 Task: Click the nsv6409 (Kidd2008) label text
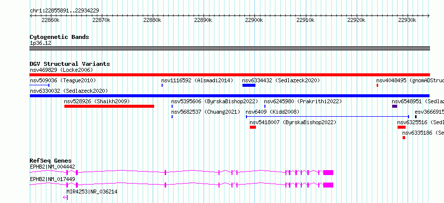tap(272, 112)
